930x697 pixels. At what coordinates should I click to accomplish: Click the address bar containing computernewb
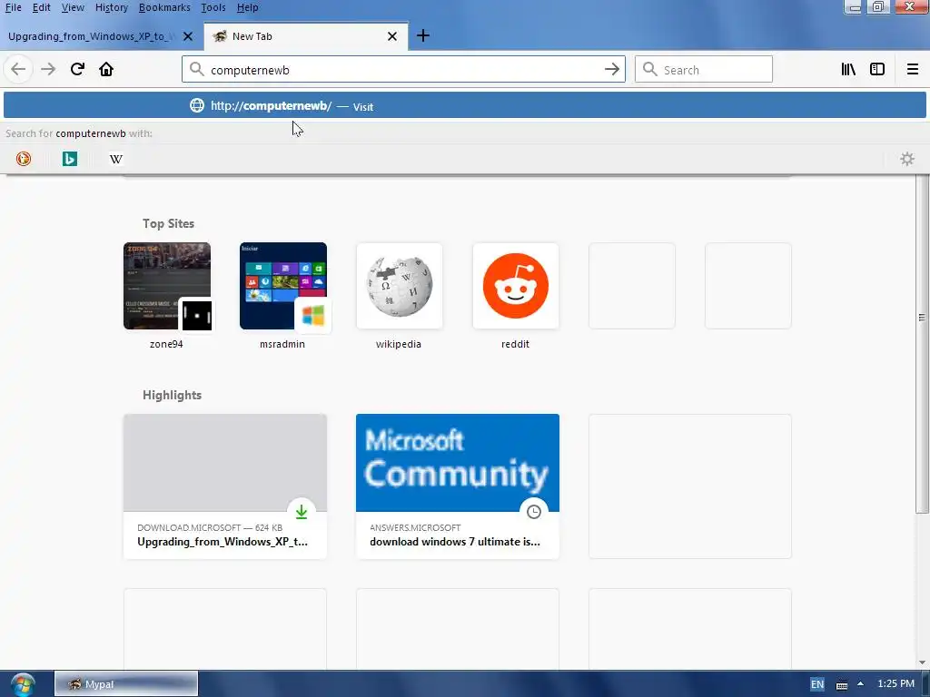tap(403, 70)
